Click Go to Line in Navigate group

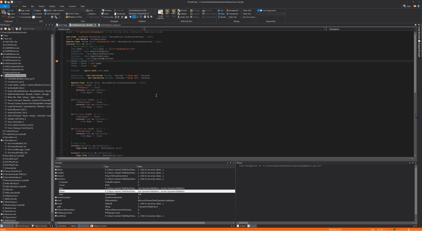[107, 17]
